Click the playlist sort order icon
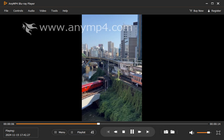Image resolution: width=224 pixels, height=140 pixels. 93,132
